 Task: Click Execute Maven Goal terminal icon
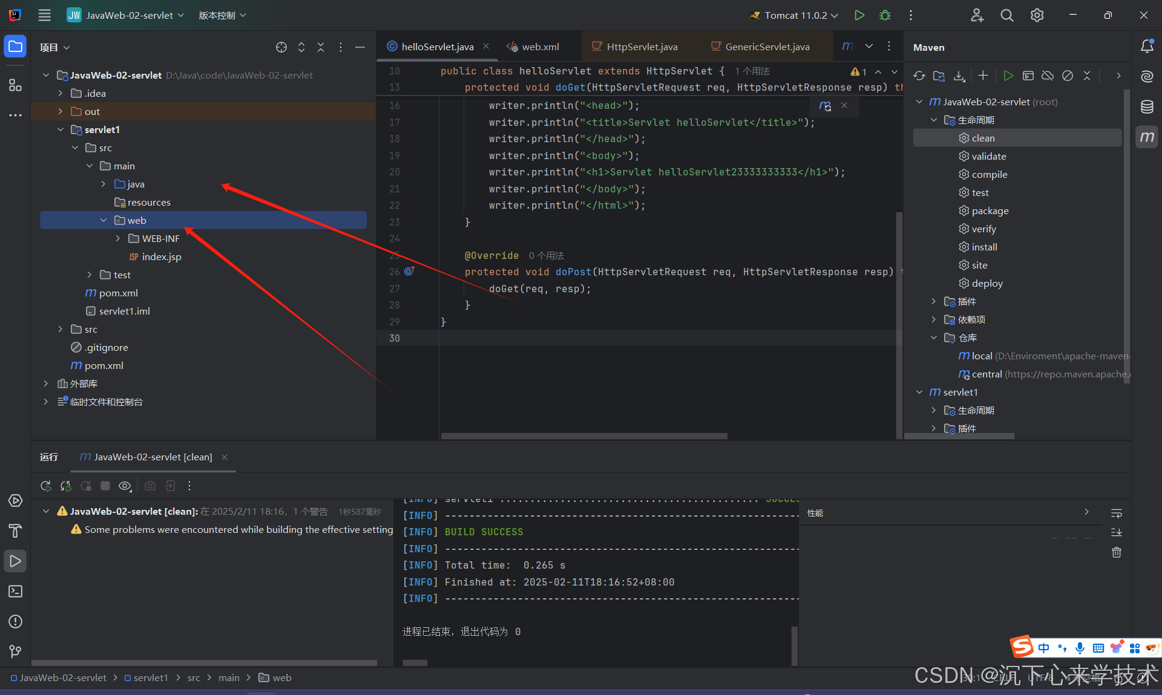coord(1028,76)
